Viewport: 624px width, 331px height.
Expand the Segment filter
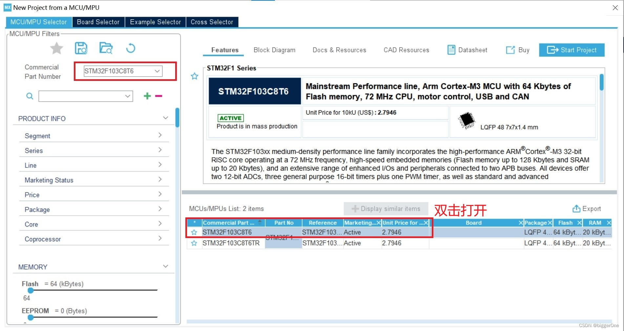point(160,135)
